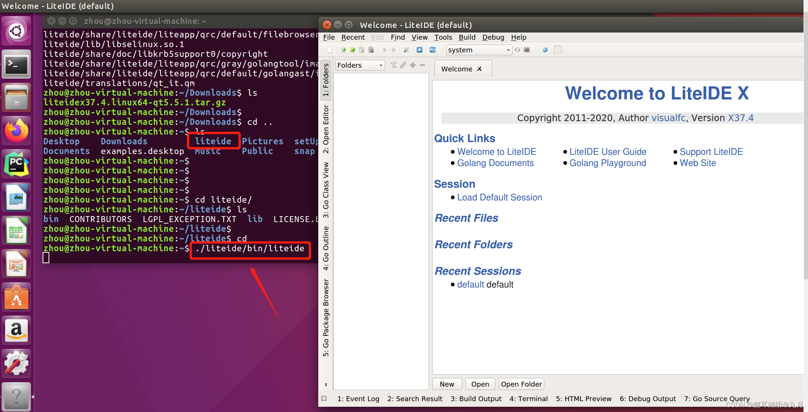Expand the chevron below Go Package Browser
The image size is (808, 412).
pos(326,384)
